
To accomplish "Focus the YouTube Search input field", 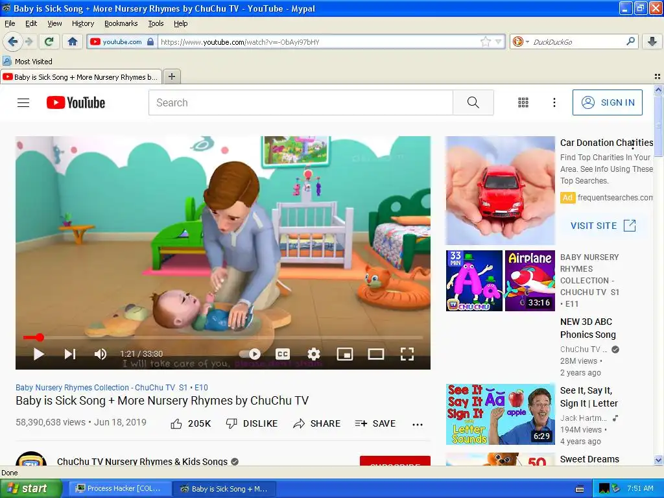I will [300, 102].
